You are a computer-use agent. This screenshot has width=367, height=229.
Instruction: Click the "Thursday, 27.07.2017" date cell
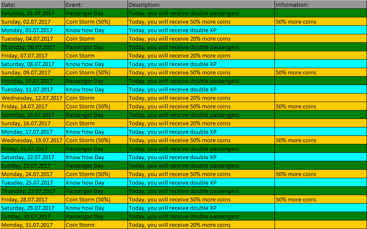coord(33,191)
